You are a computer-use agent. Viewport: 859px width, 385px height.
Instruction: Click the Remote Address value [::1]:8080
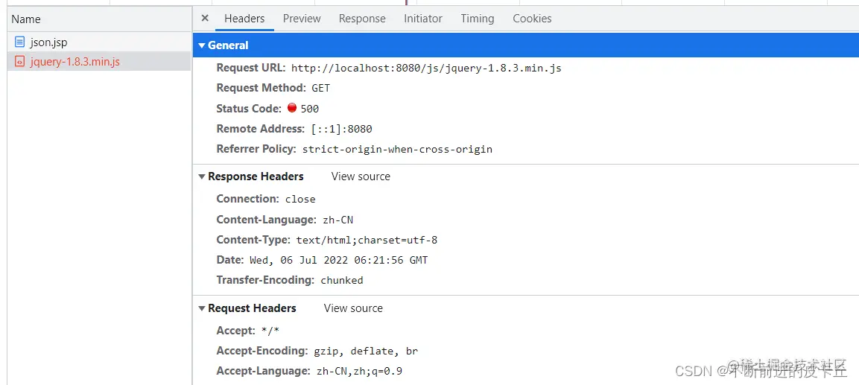coord(342,130)
